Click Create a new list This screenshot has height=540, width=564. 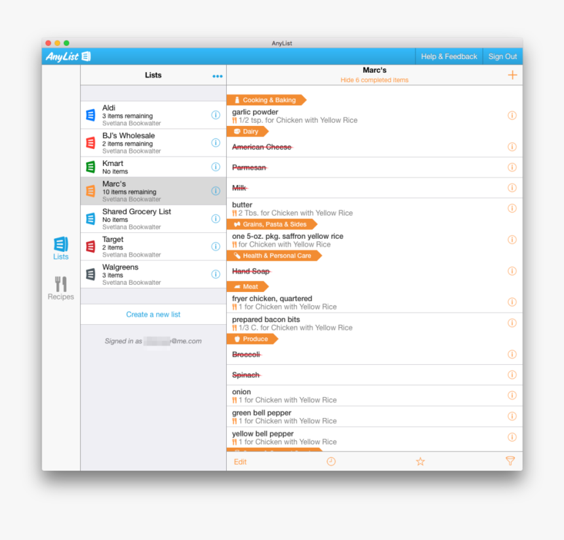(x=153, y=314)
